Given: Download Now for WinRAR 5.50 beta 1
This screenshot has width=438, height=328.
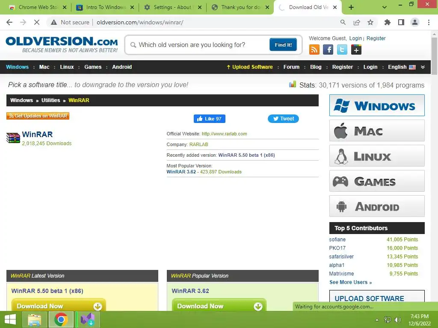Looking at the screenshot, I should click(59, 305).
